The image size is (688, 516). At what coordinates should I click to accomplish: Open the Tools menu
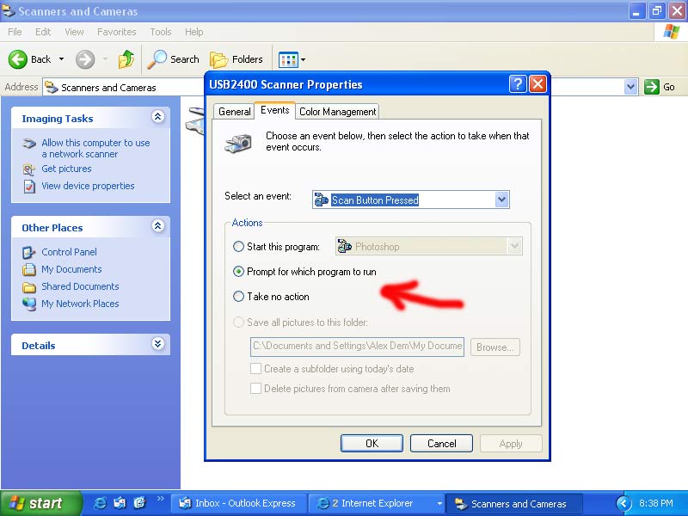161,32
